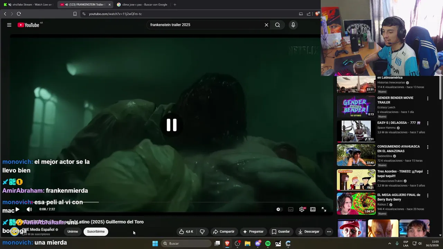Open Spotify from the taskbar
Image resolution: width=443 pixels, height=249 pixels.
(x=268, y=243)
